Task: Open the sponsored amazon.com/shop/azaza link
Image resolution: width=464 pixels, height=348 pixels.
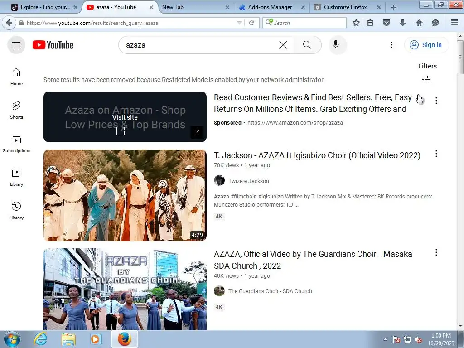Action: [x=295, y=122]
